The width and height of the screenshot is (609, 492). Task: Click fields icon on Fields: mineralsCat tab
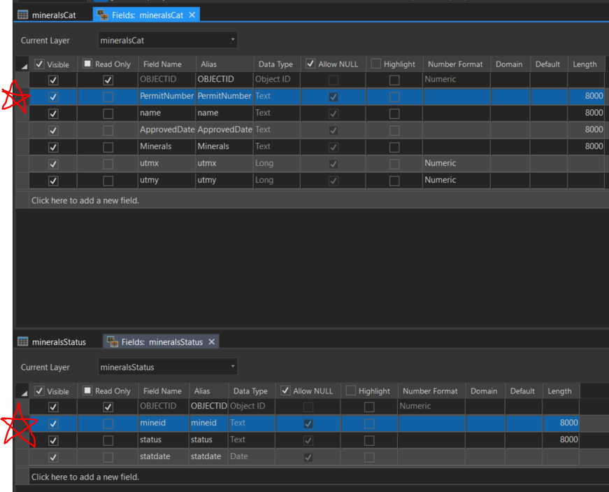102,15
